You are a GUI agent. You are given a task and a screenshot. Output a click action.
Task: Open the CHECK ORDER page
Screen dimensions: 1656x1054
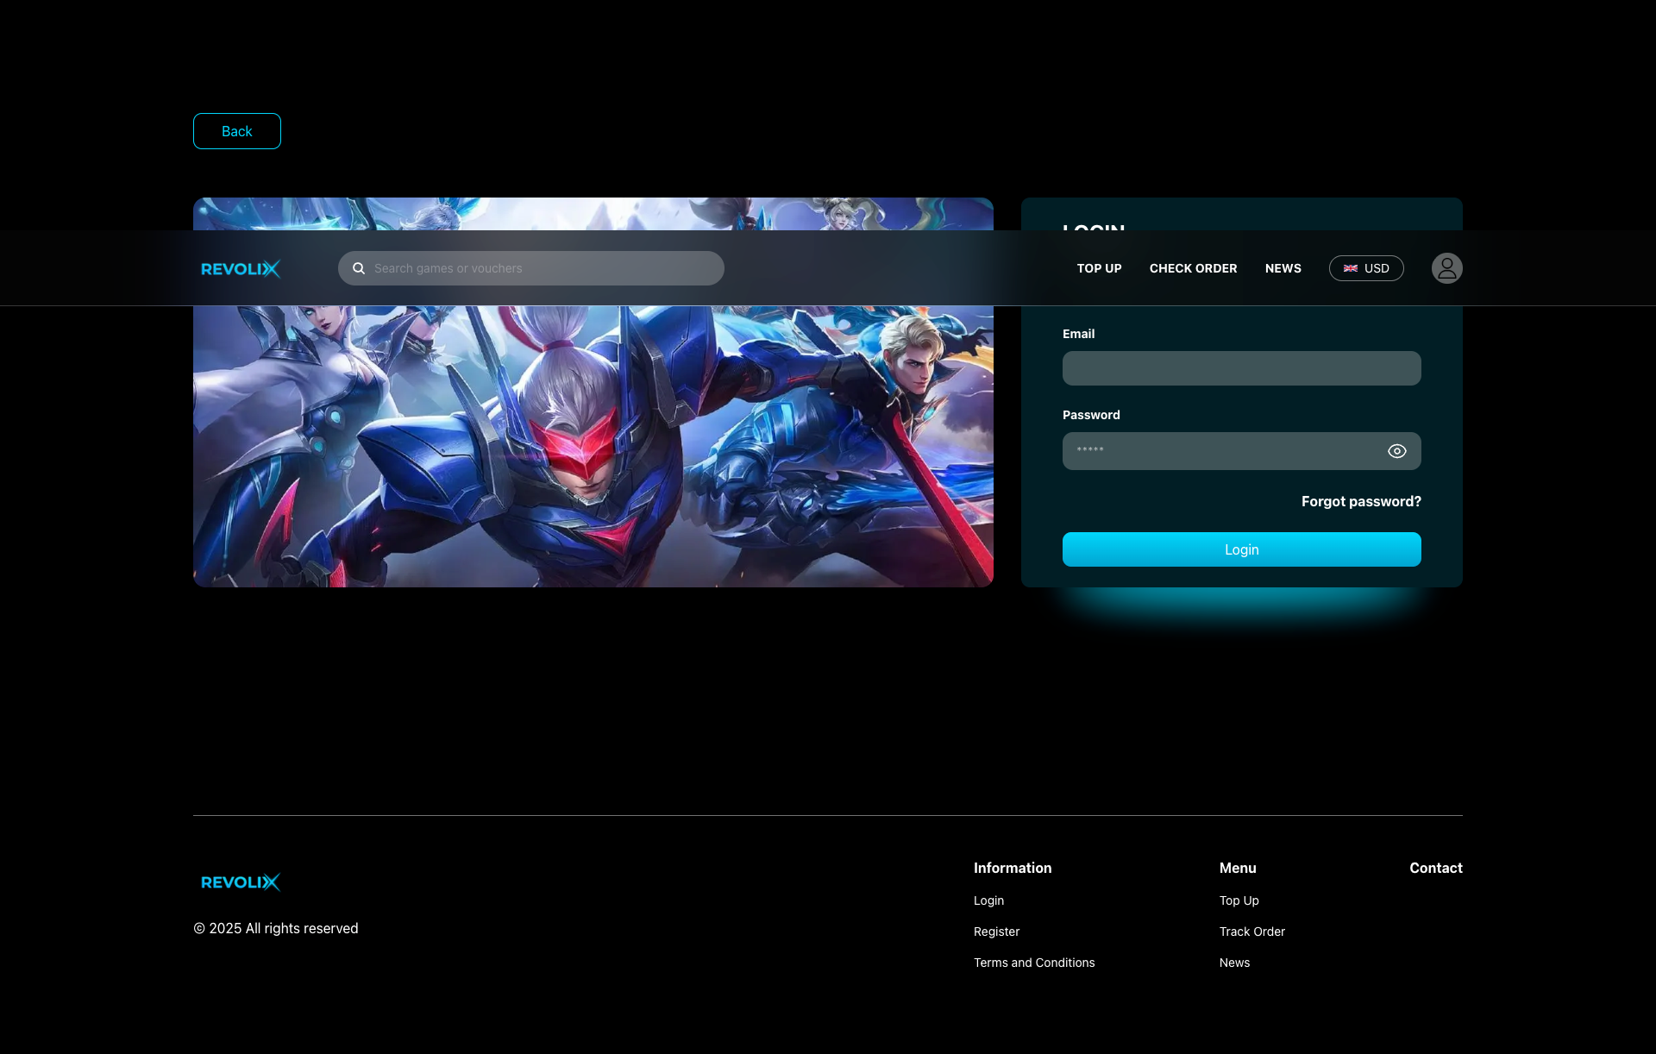(1193, 268)
